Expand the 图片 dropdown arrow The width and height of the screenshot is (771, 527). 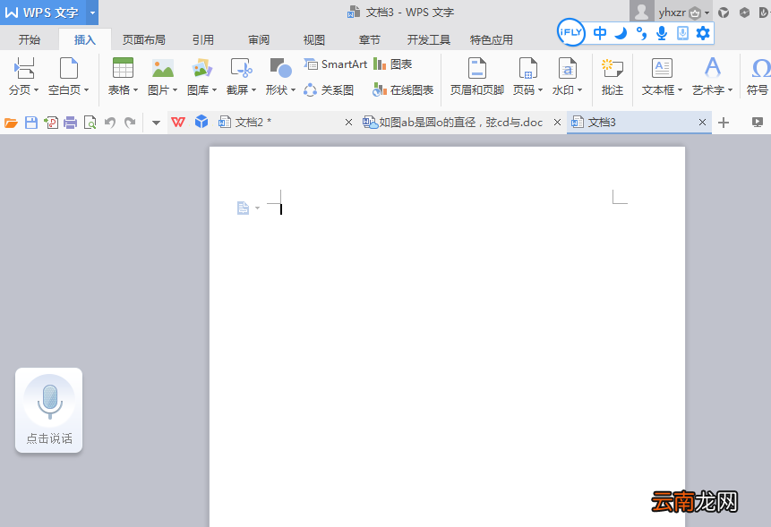pos(175,90)
